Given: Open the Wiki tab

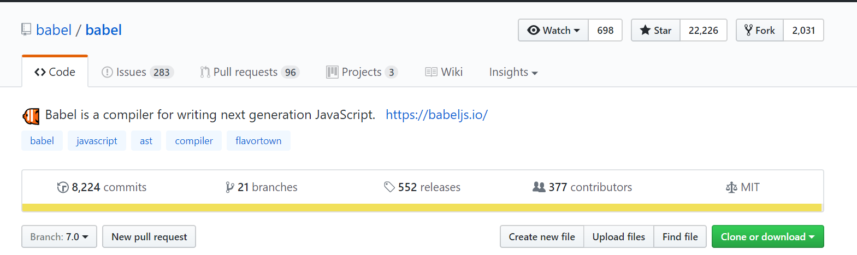Looking at the screenshot, I should 444,72.
